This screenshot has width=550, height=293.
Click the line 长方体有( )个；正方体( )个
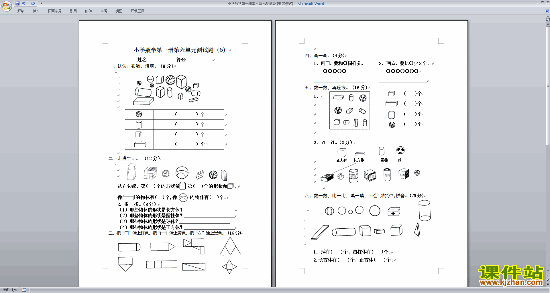[x=353, y=260]
